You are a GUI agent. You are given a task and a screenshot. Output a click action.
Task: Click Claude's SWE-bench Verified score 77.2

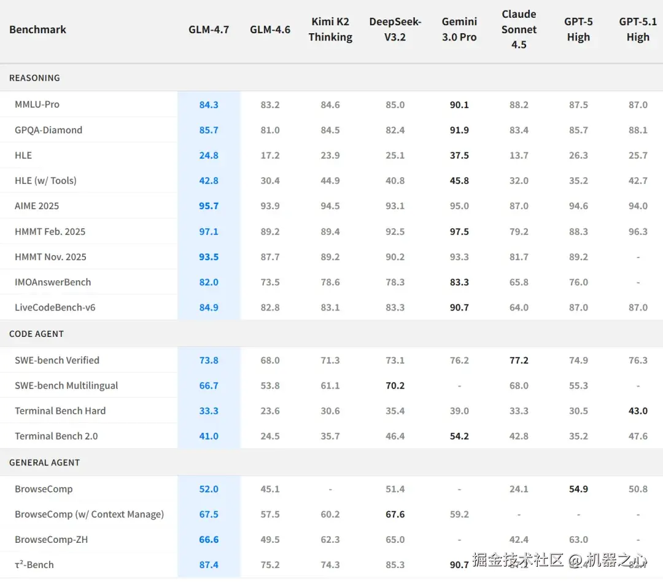519,360
